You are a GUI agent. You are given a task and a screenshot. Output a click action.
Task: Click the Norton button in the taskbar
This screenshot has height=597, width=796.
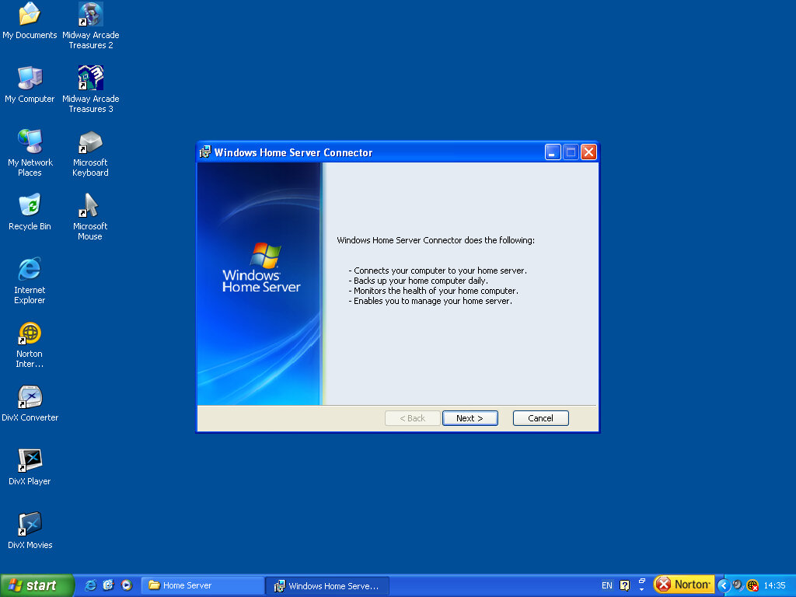684,585
